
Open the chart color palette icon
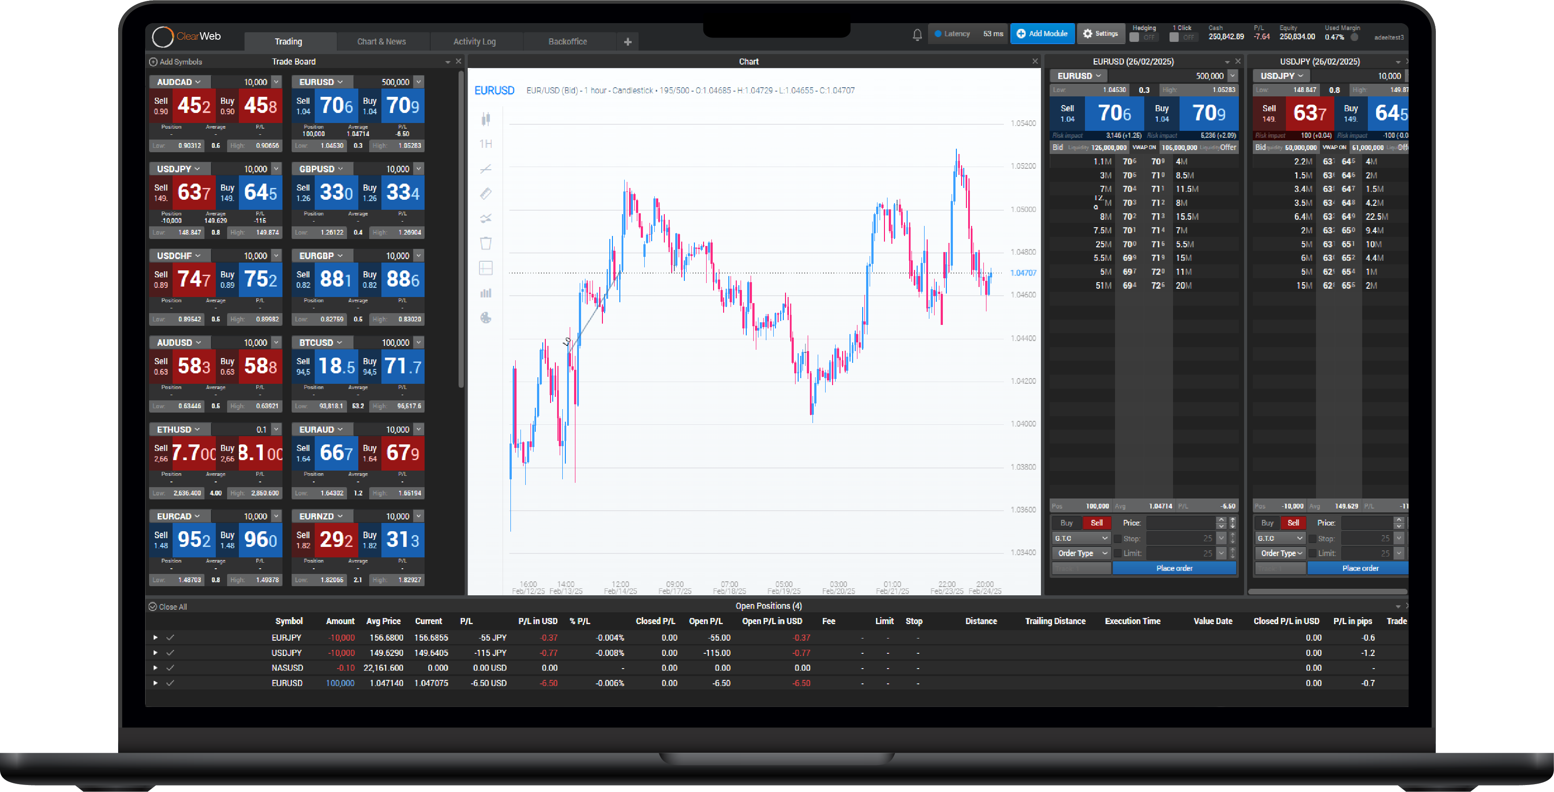[x=486, y=318]
